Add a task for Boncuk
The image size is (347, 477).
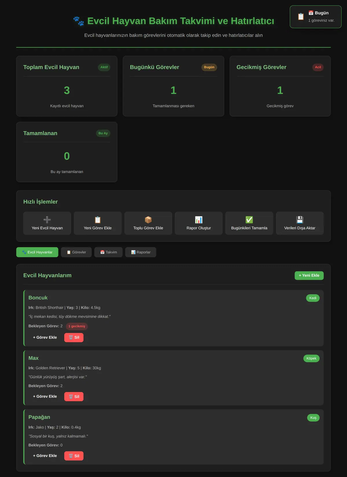click(x=45, y=338)
